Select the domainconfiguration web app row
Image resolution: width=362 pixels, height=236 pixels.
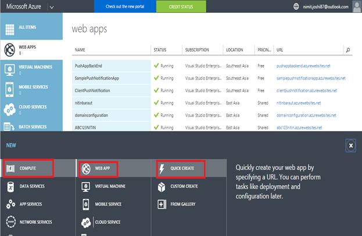212,115
